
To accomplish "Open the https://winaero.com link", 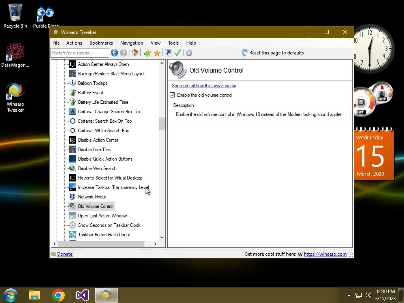I will click(x=325, y=254).
